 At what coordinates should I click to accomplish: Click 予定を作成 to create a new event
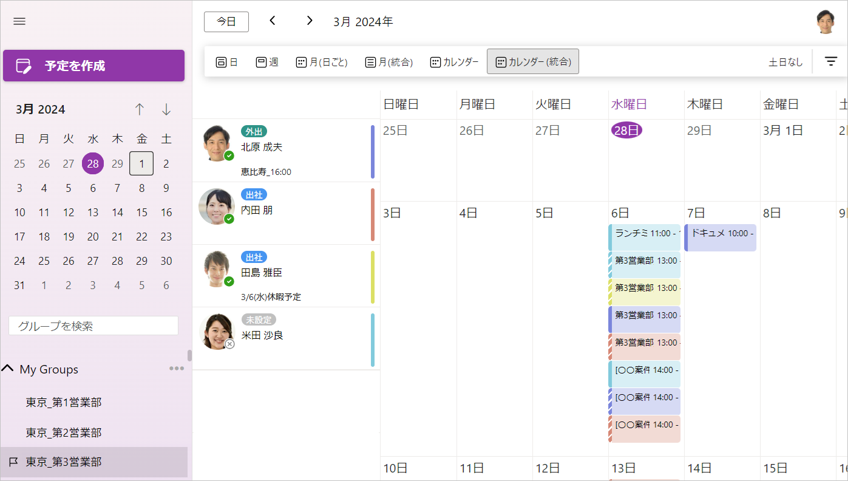click(x=93, y=66)
